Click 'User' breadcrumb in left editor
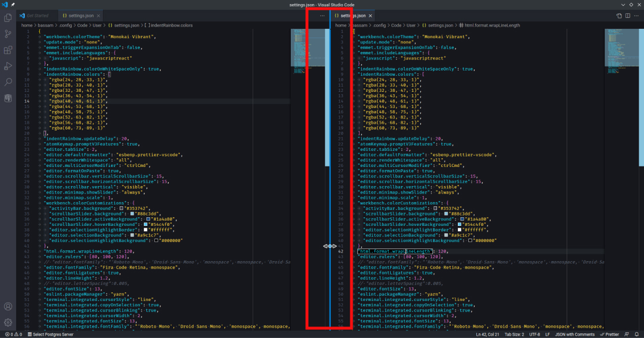This screenshot has width=644, height=338. click(x=97, y=25)
